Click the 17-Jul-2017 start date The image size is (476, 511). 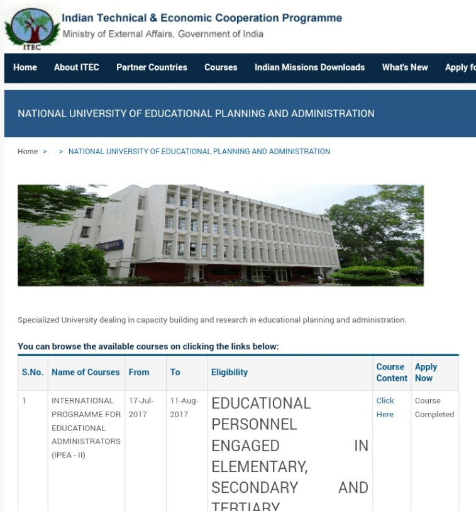(x=141, y=407)
